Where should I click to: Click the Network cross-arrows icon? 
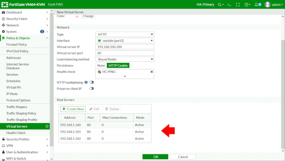click(x=3, y=25)
